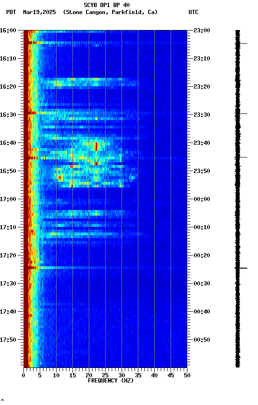Viewport: 258px width, 405px height.
Task: Click the left time label 16:50
Action: [x=8, y=171]
